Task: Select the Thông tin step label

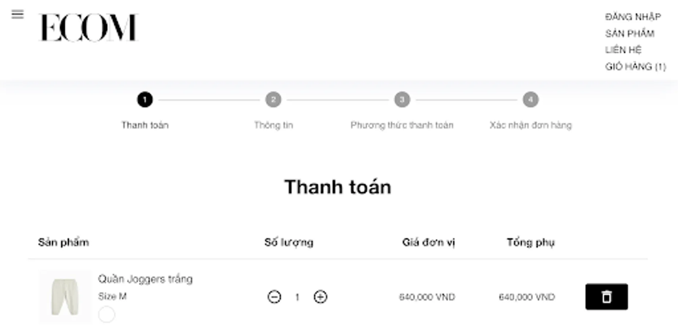Action: pos(273,125)
